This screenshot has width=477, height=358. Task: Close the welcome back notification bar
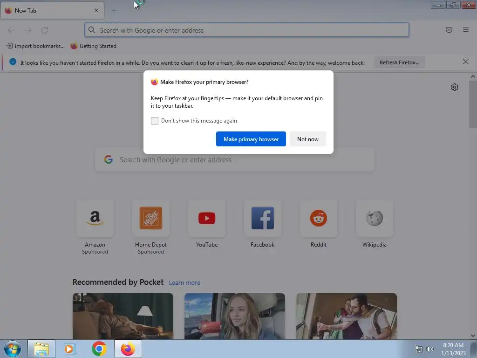click(x=466, y=62)
